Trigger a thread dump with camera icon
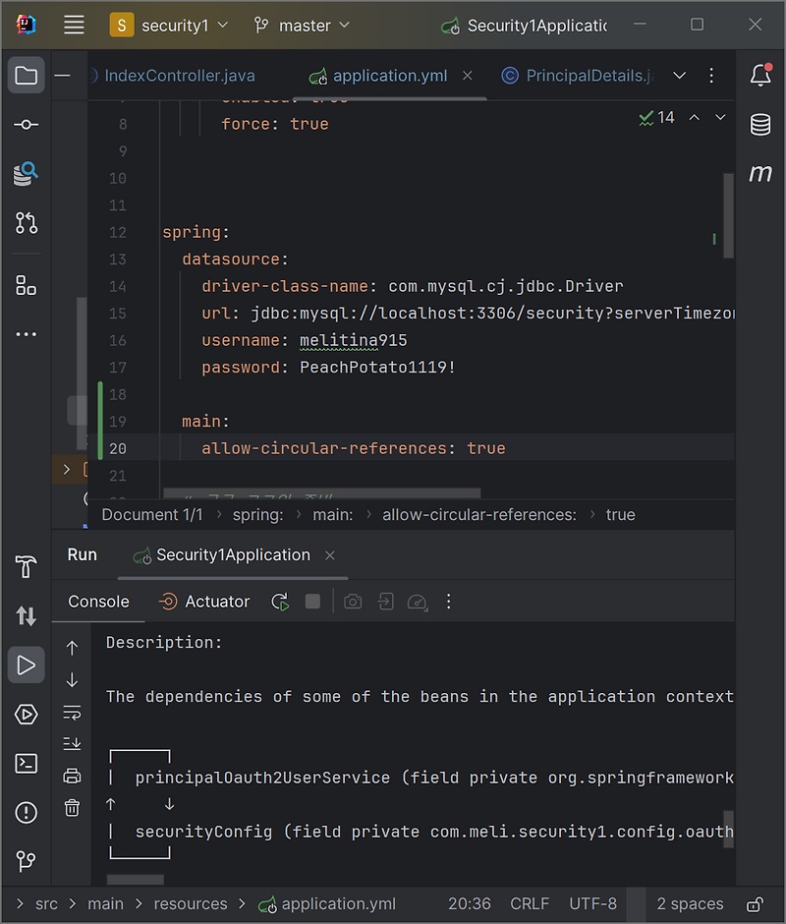Viewport: 786px width, 924px height. (x=353, y=601)
